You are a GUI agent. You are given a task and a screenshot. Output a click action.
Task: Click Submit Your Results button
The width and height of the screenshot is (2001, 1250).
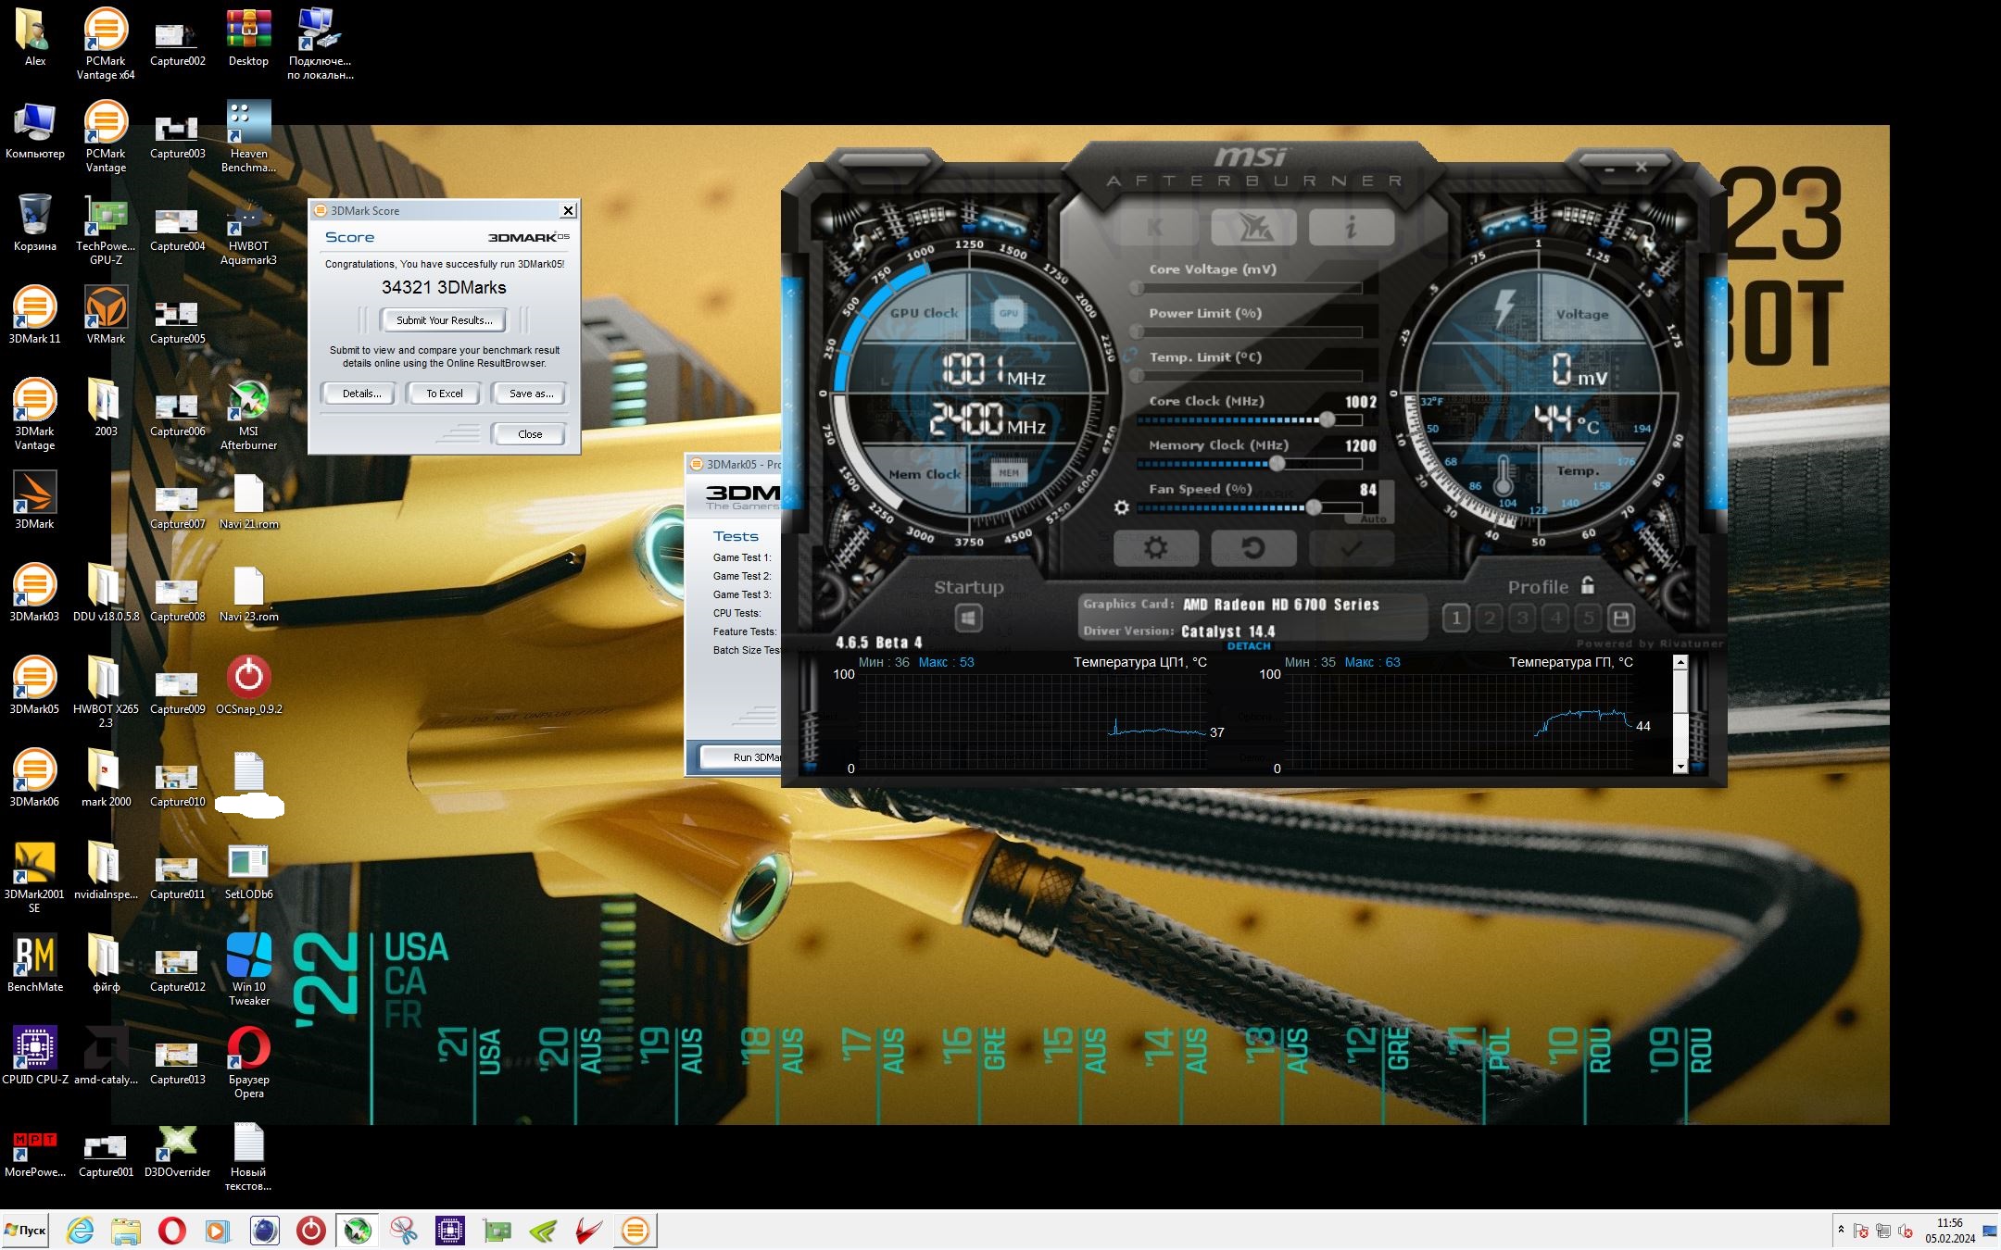point(444,320)
